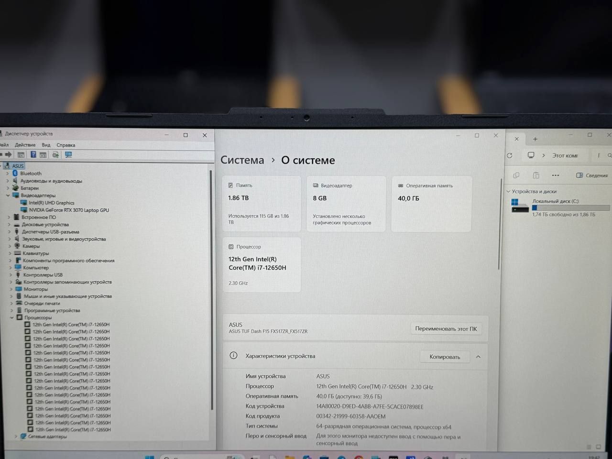Click the Контроллеры запоминающих устройств icon
The image size is (612, 459).
[x=19, y=282]
